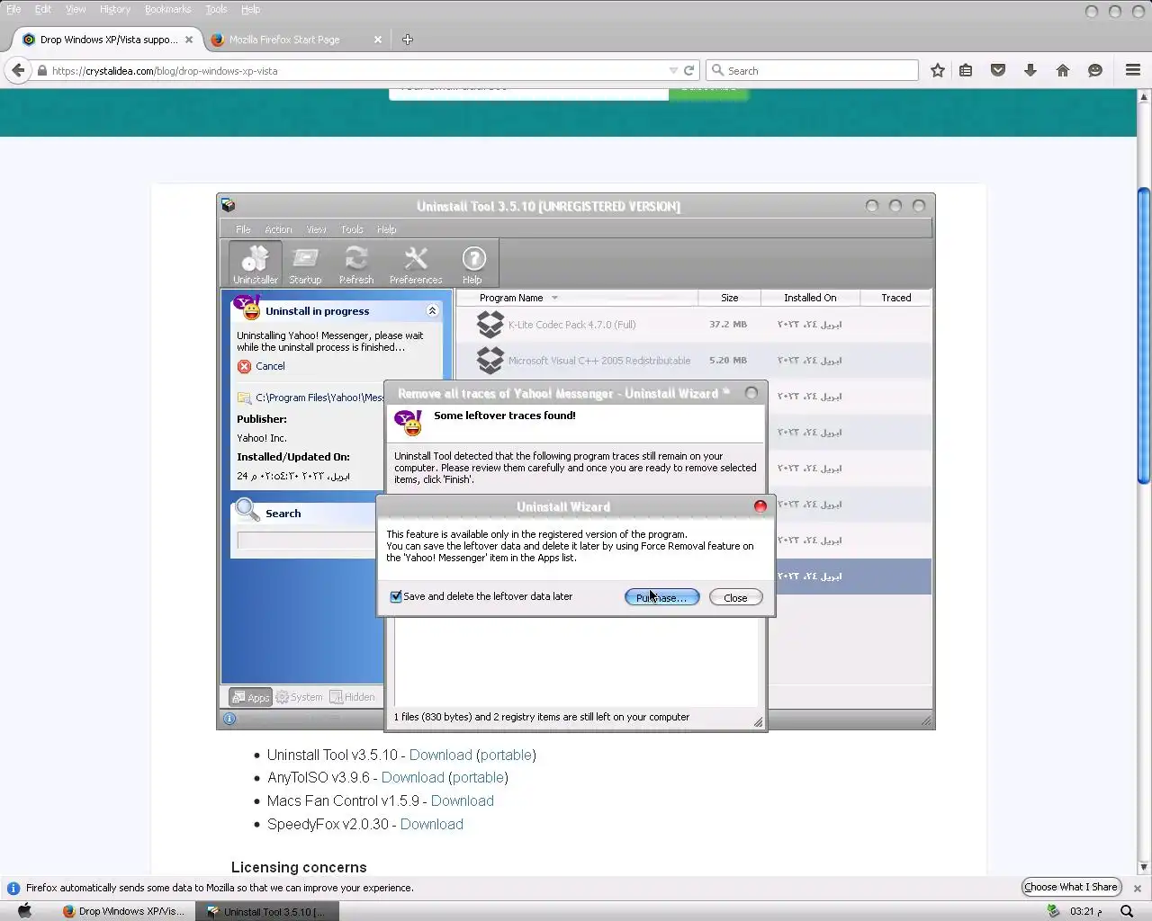Click the back navigation arrow

(x=18, y=70)
